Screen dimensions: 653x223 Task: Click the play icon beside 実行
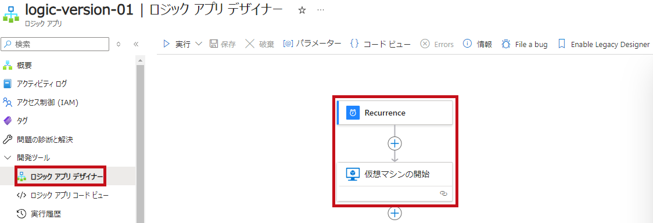click(x=167, y=44)
